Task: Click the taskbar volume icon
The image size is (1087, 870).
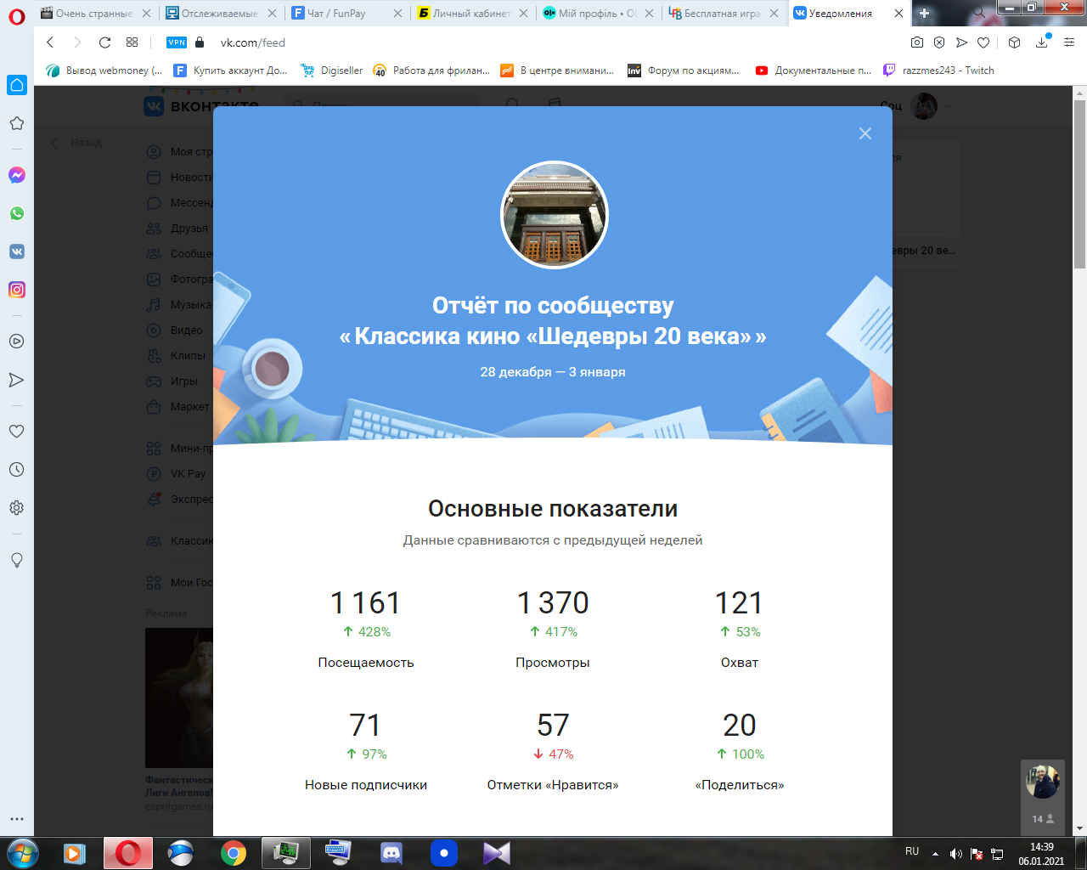Action: tap(956, 853)
